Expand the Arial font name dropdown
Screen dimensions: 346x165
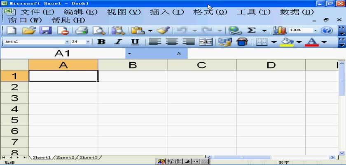[67, 42]
